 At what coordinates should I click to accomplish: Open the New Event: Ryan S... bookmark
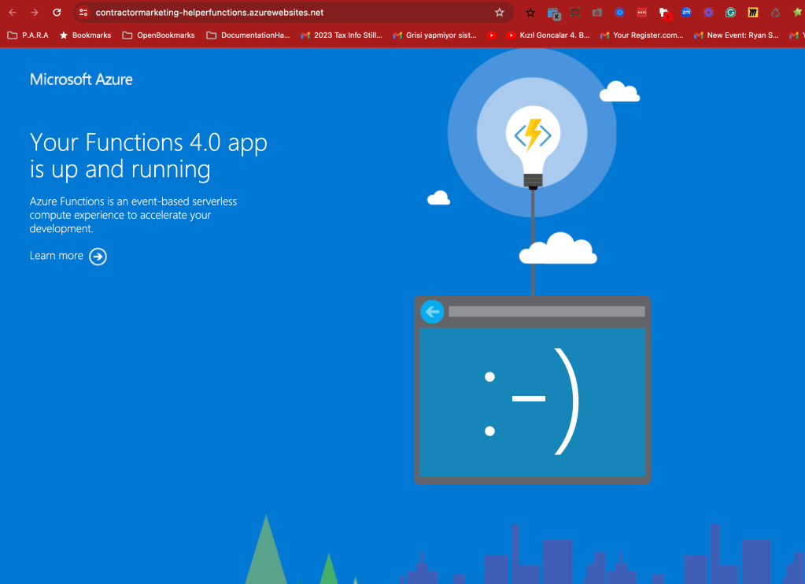click(x=736, y=35)
